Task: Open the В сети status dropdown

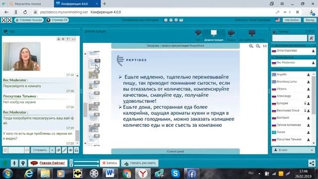Action: (x=294, y=150)
